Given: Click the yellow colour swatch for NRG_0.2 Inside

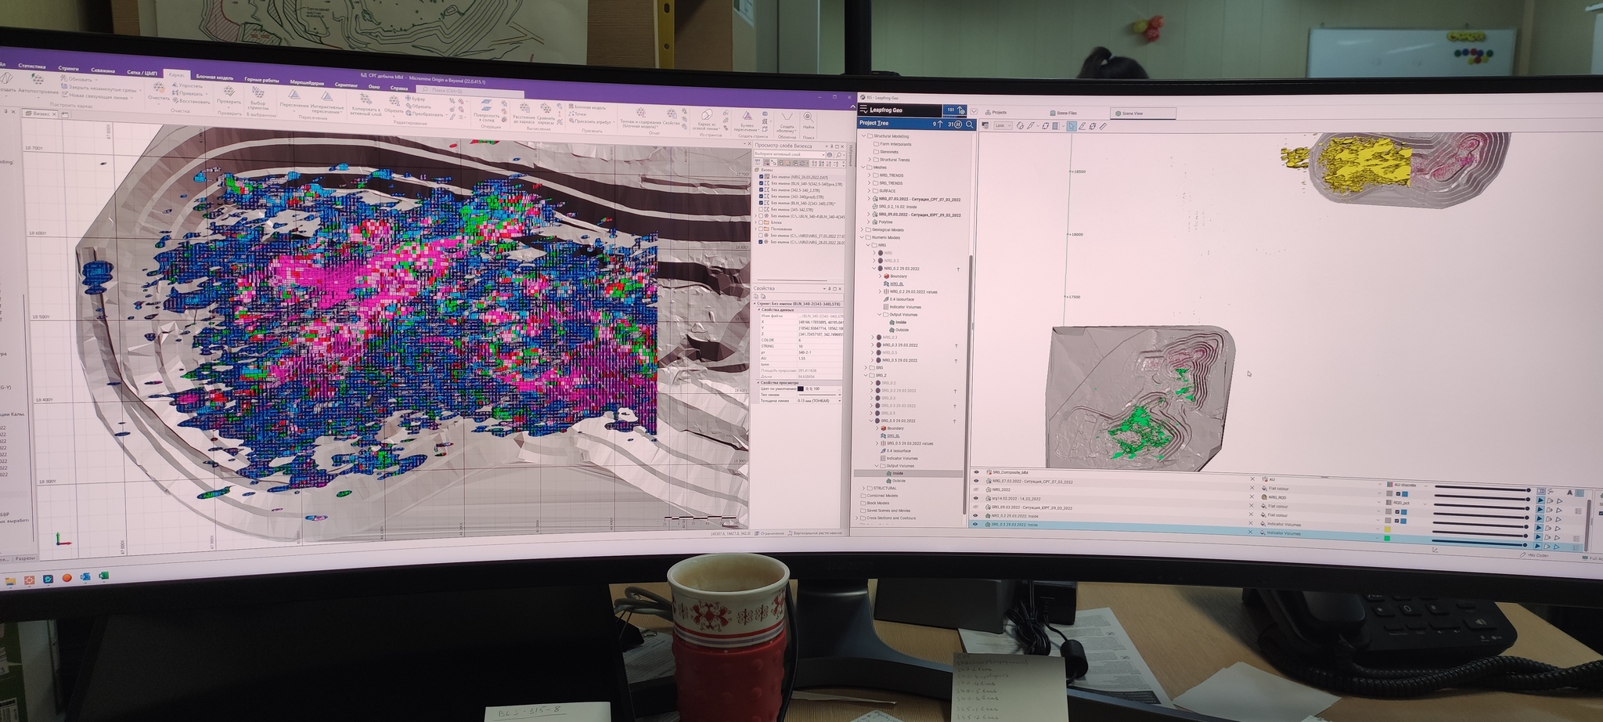Looking at the screenshot, I should [1387, 529].
